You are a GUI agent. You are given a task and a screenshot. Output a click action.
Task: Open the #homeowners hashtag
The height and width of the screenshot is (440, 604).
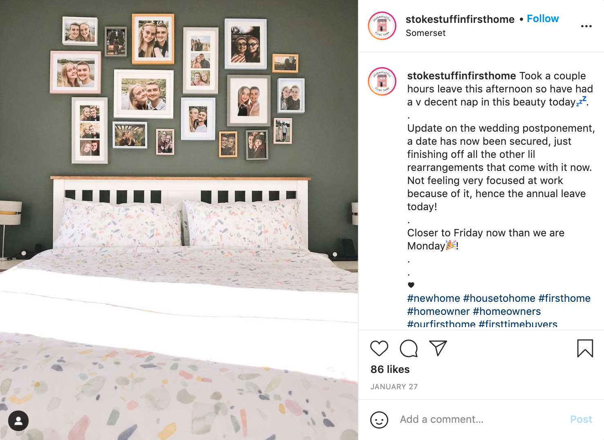(507, 311)
